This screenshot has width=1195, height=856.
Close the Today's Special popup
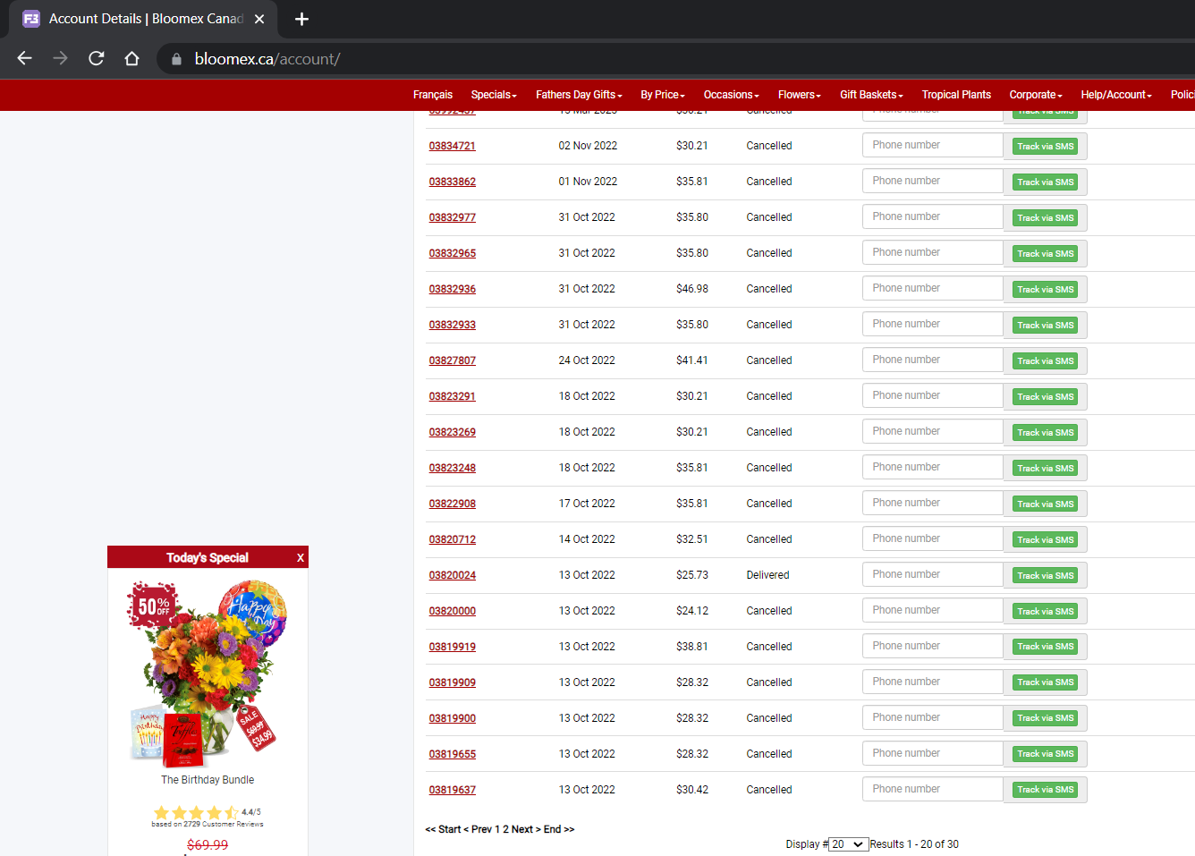click(x=301, y=558)
